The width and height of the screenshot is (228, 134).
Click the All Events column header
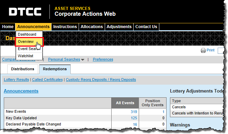(125, 103)
